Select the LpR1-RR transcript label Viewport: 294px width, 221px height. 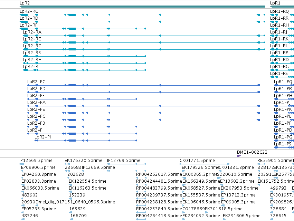click(x=279, y=18)
